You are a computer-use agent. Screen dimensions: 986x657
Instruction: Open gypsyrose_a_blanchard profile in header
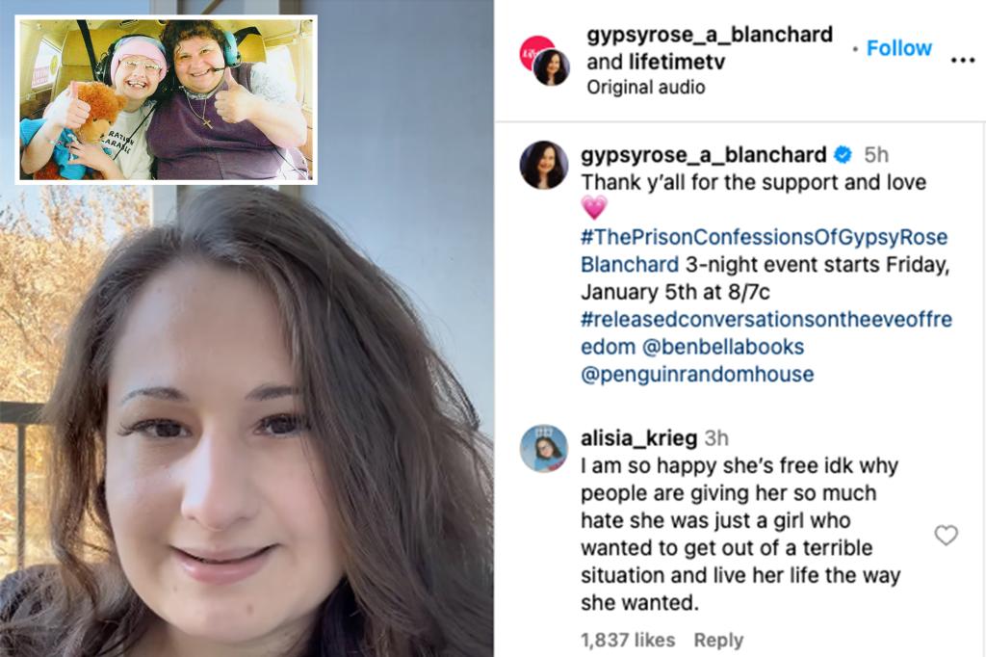pos(710,34)
